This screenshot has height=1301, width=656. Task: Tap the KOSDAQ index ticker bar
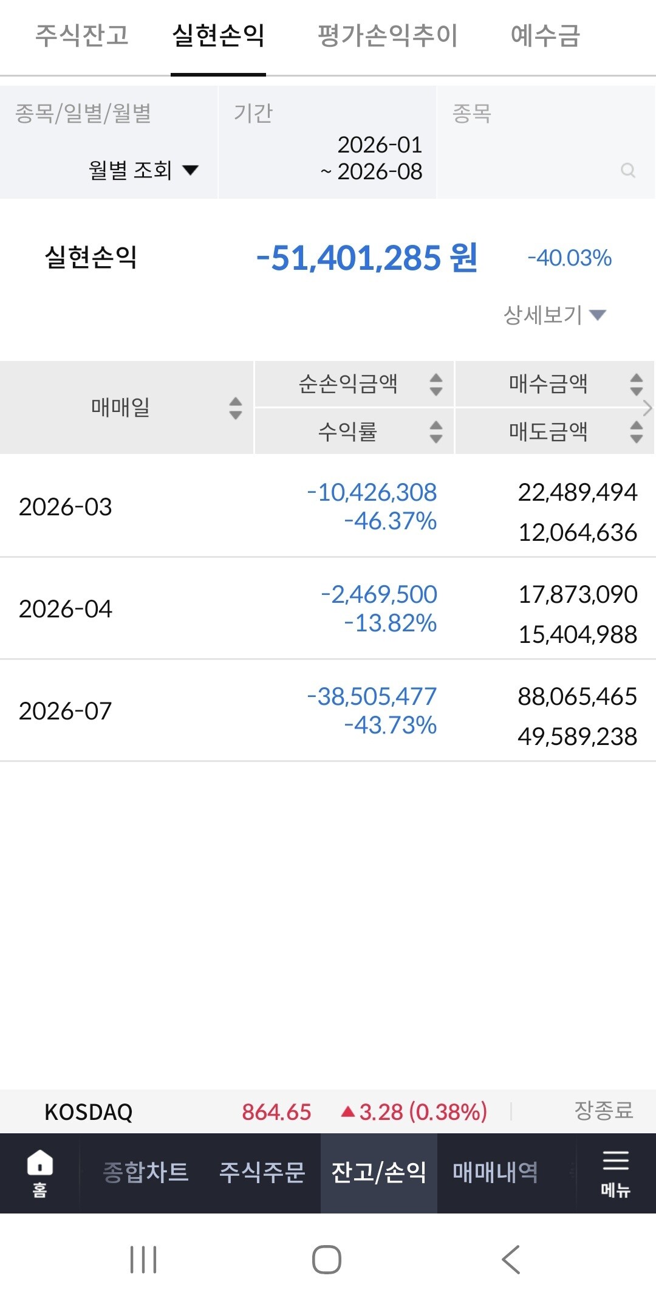point(328,1111)
